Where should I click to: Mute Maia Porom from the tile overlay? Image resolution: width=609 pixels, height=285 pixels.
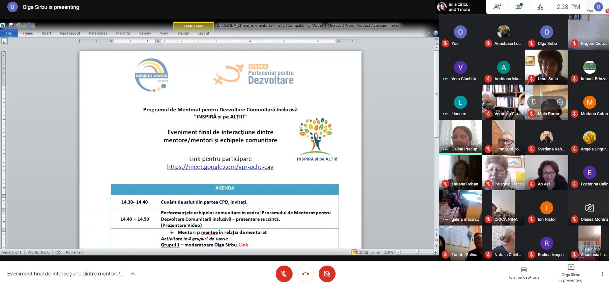click(547, 102)
